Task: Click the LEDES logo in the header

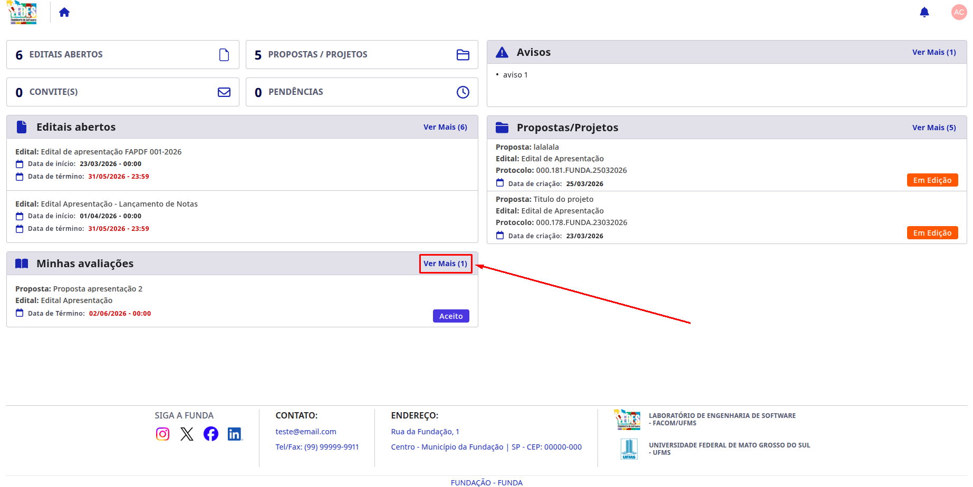Action: coord(22,12)
